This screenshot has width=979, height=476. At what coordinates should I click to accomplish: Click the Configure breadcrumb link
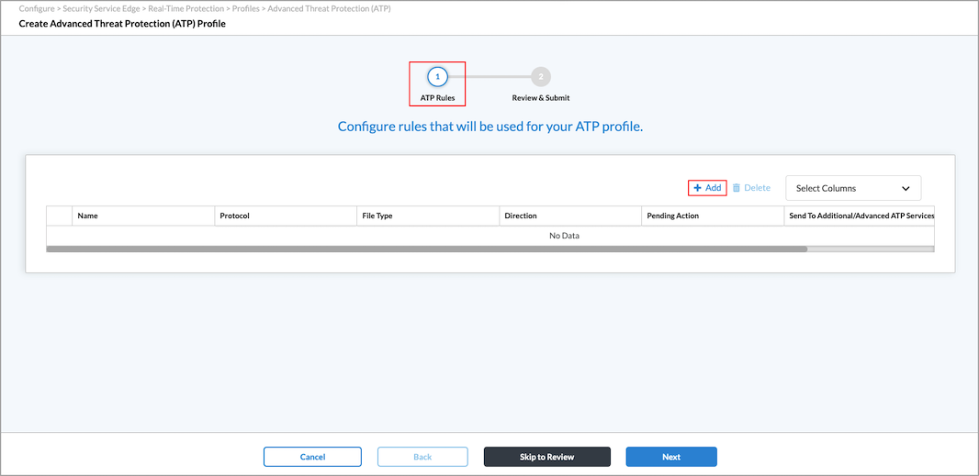pyautogui.click(x=39, y=8)
